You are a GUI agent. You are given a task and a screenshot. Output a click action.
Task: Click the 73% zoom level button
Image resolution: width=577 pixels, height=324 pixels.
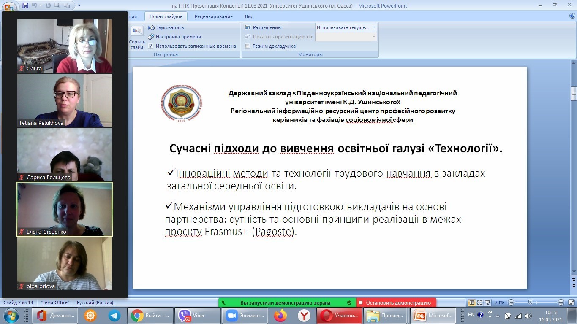point(499,302)
